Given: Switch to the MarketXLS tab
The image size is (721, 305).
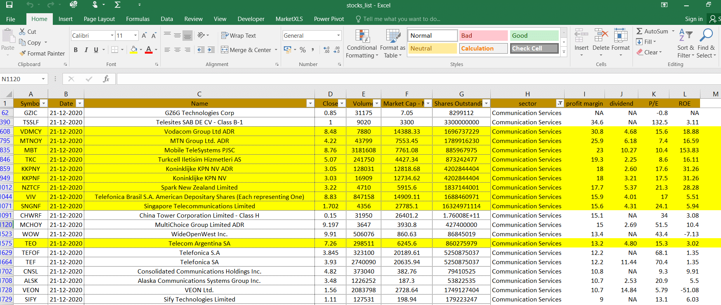Looking at the screenshot, I should pyautogui.click(x=289, y=19).
